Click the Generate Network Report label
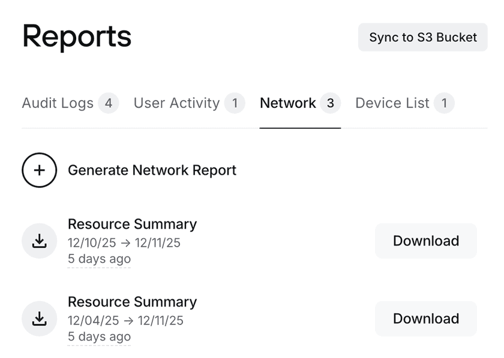504x358 pixels. tap(152, 170)
